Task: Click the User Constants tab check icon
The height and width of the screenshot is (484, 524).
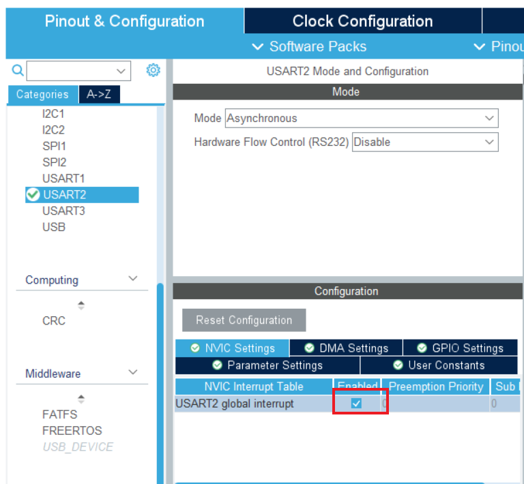Action: tap(398, 365)
